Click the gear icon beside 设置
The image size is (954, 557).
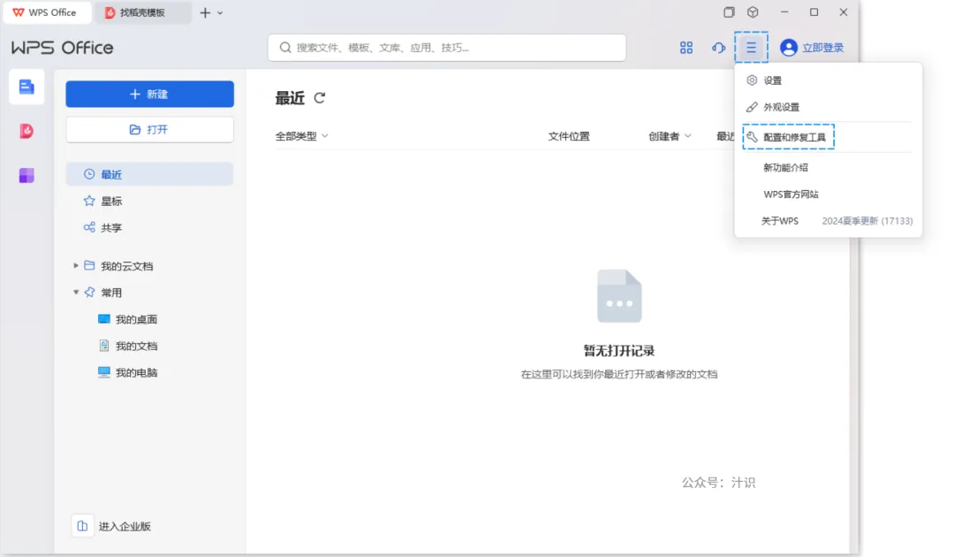(x=752, y=80)
